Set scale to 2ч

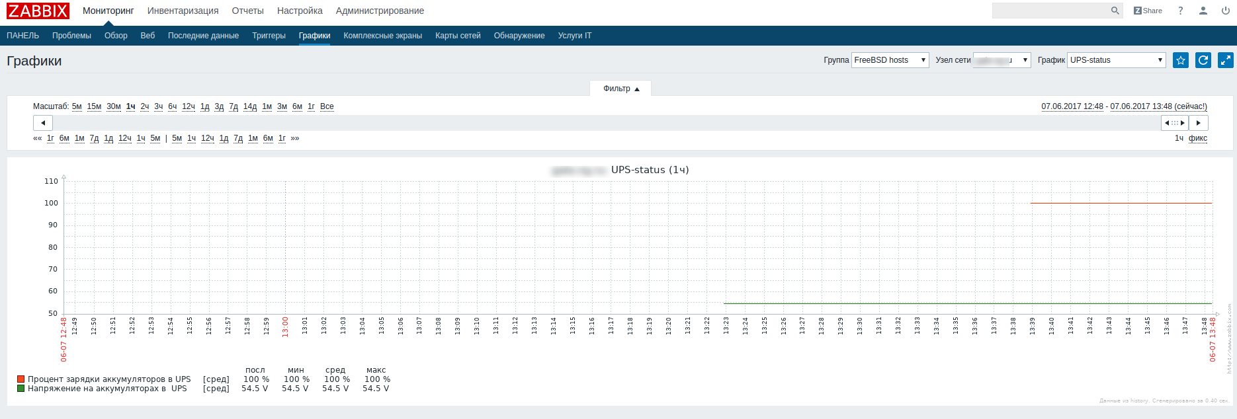[145, 106]
